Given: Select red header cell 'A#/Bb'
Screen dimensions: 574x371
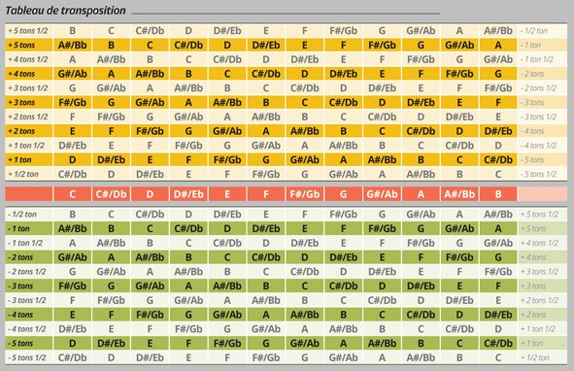Looking at the screenshot, I should (459, 194).
